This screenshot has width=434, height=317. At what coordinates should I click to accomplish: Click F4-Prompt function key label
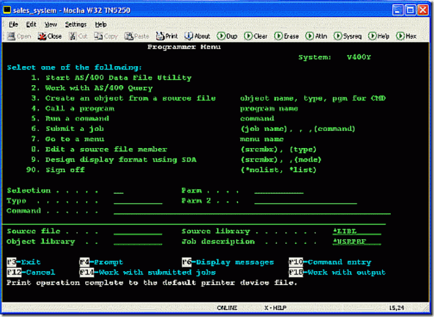(x=102, y=262)
